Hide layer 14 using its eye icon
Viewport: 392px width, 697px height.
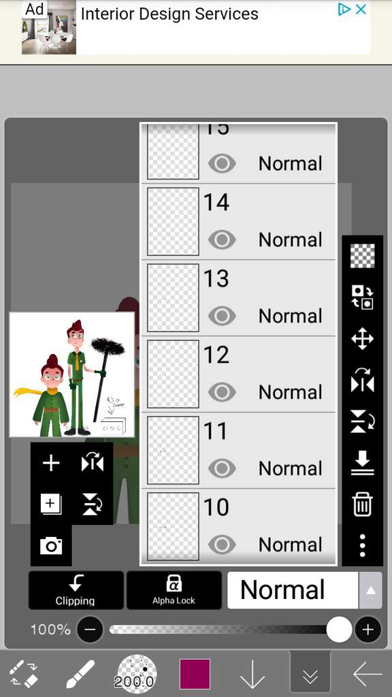click(222, 240)
